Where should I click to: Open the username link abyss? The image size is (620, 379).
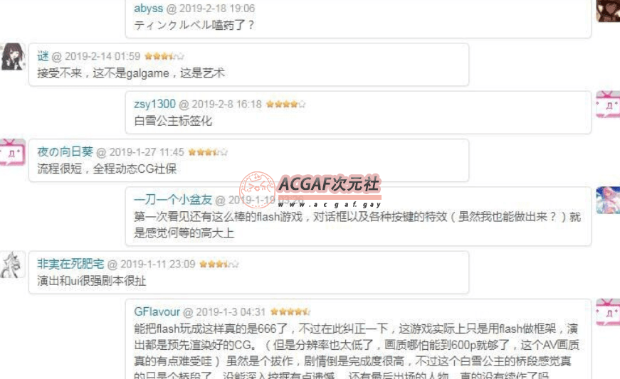pos(148,9)
